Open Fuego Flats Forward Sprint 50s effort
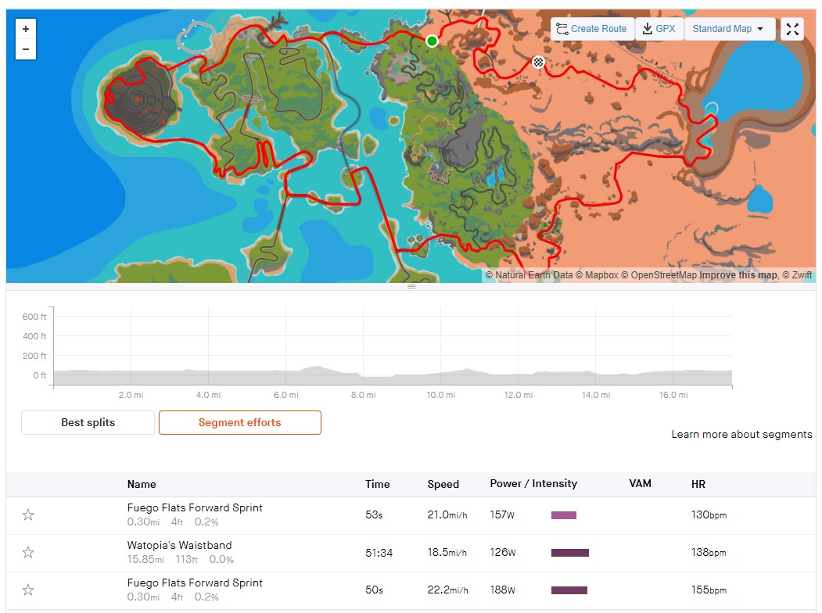The height and width of the screenshot is (613, 822). (195, 583)
